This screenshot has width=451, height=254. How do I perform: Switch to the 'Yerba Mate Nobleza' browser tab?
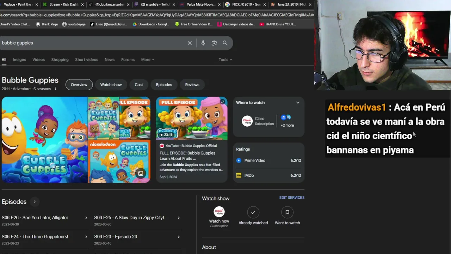coord(200,5)
